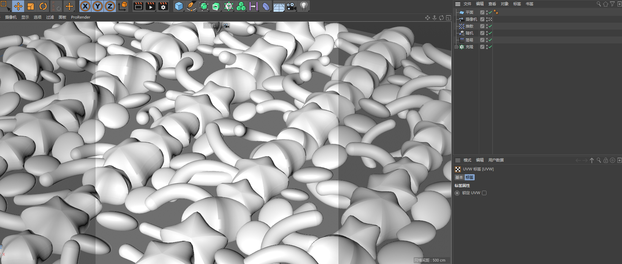Open viewport 选项 menu
622x264 pixels.
coord(37,17)
